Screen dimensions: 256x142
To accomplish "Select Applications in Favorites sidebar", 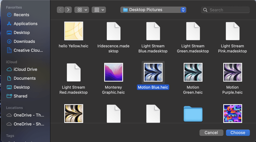I will click(x=25, y=24).
